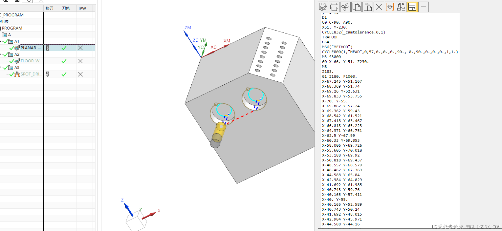Click the program group folder icon beside A
Image resolution: width=502 pixels, height=231 pixels.
pyautogui.click(x=5, y=35)
